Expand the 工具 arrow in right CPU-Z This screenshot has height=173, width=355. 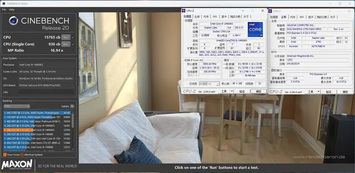[319, 92]
